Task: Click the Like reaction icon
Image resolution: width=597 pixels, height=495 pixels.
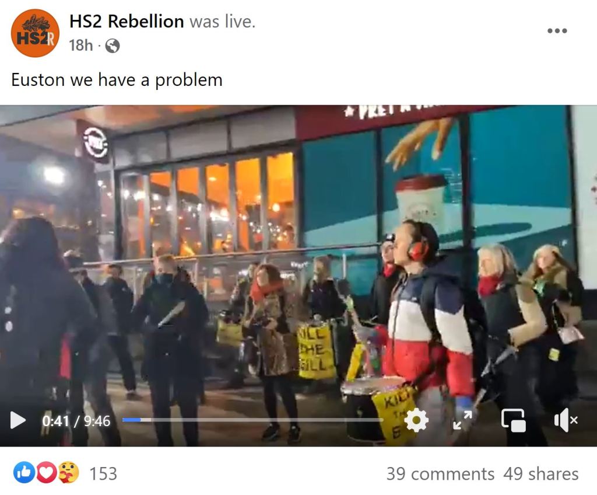Action: pyautogui.click(x=23, y=472)
